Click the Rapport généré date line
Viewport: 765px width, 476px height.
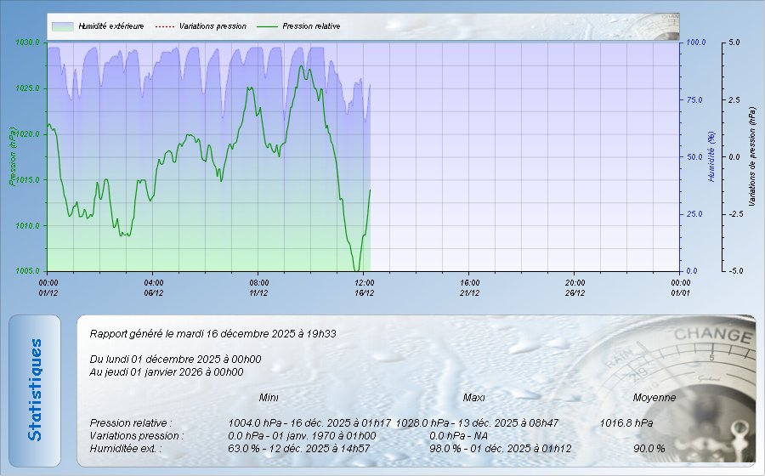click(212, 334)
